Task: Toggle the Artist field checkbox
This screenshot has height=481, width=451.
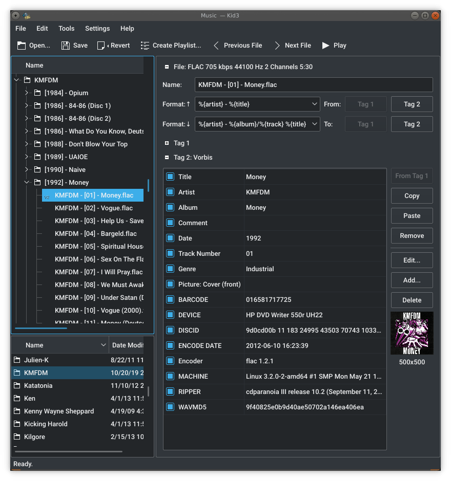Action: 170,192
